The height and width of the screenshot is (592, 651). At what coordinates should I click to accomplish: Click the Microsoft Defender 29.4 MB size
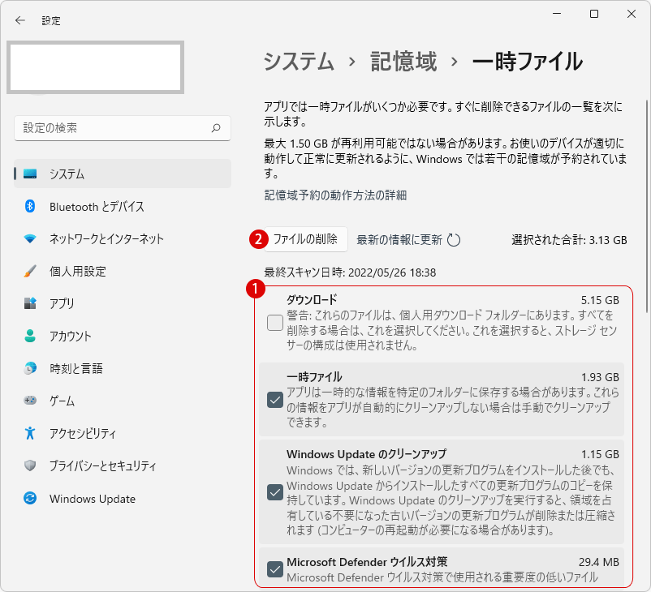coord(599,562)
